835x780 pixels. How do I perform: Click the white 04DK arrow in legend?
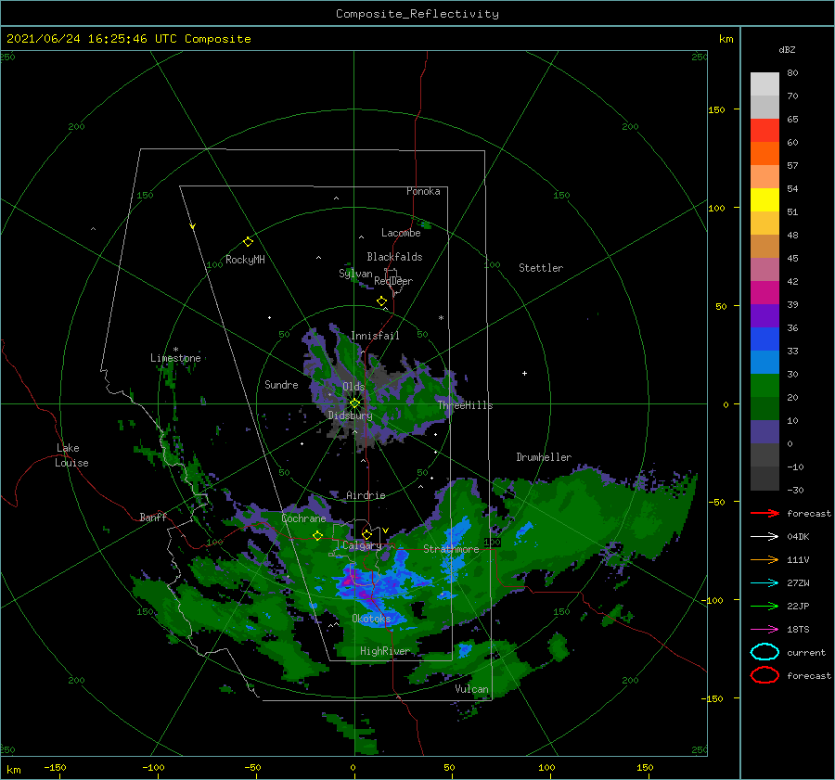(x=764, y=537)
